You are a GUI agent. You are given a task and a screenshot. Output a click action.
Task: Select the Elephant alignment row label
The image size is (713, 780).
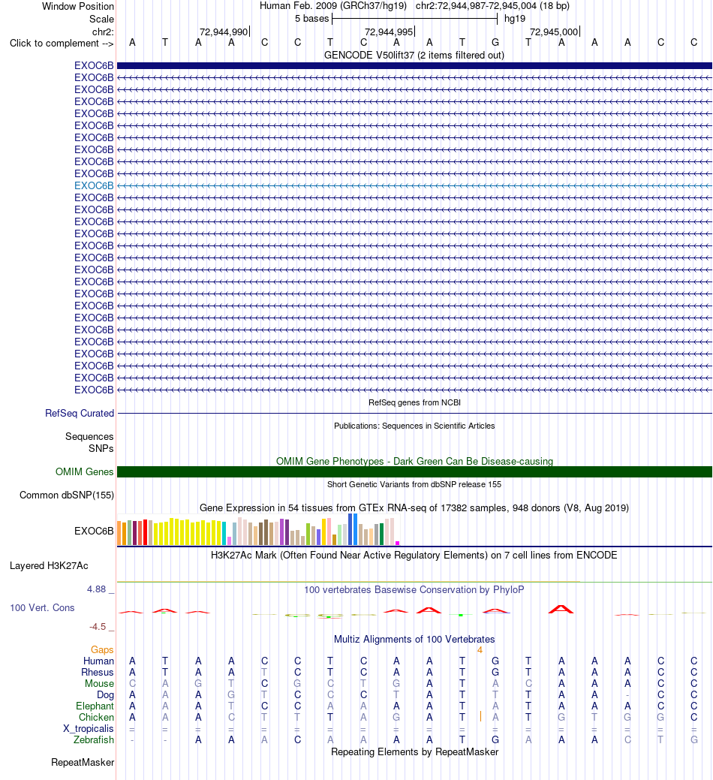(95, 706)
